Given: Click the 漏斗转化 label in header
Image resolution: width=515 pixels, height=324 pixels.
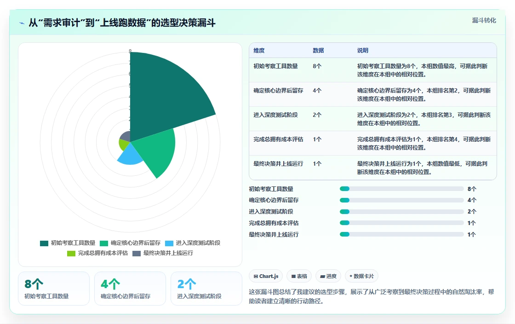Looking at the screenshot, I should tap(484, 20).
